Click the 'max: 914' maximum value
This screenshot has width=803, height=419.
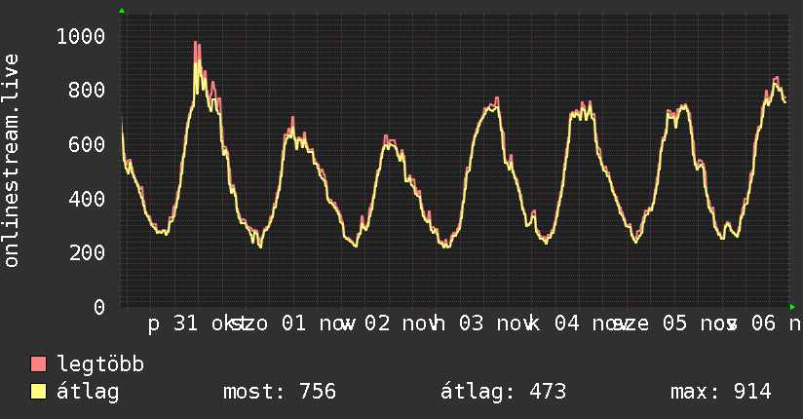coord(720,392)
